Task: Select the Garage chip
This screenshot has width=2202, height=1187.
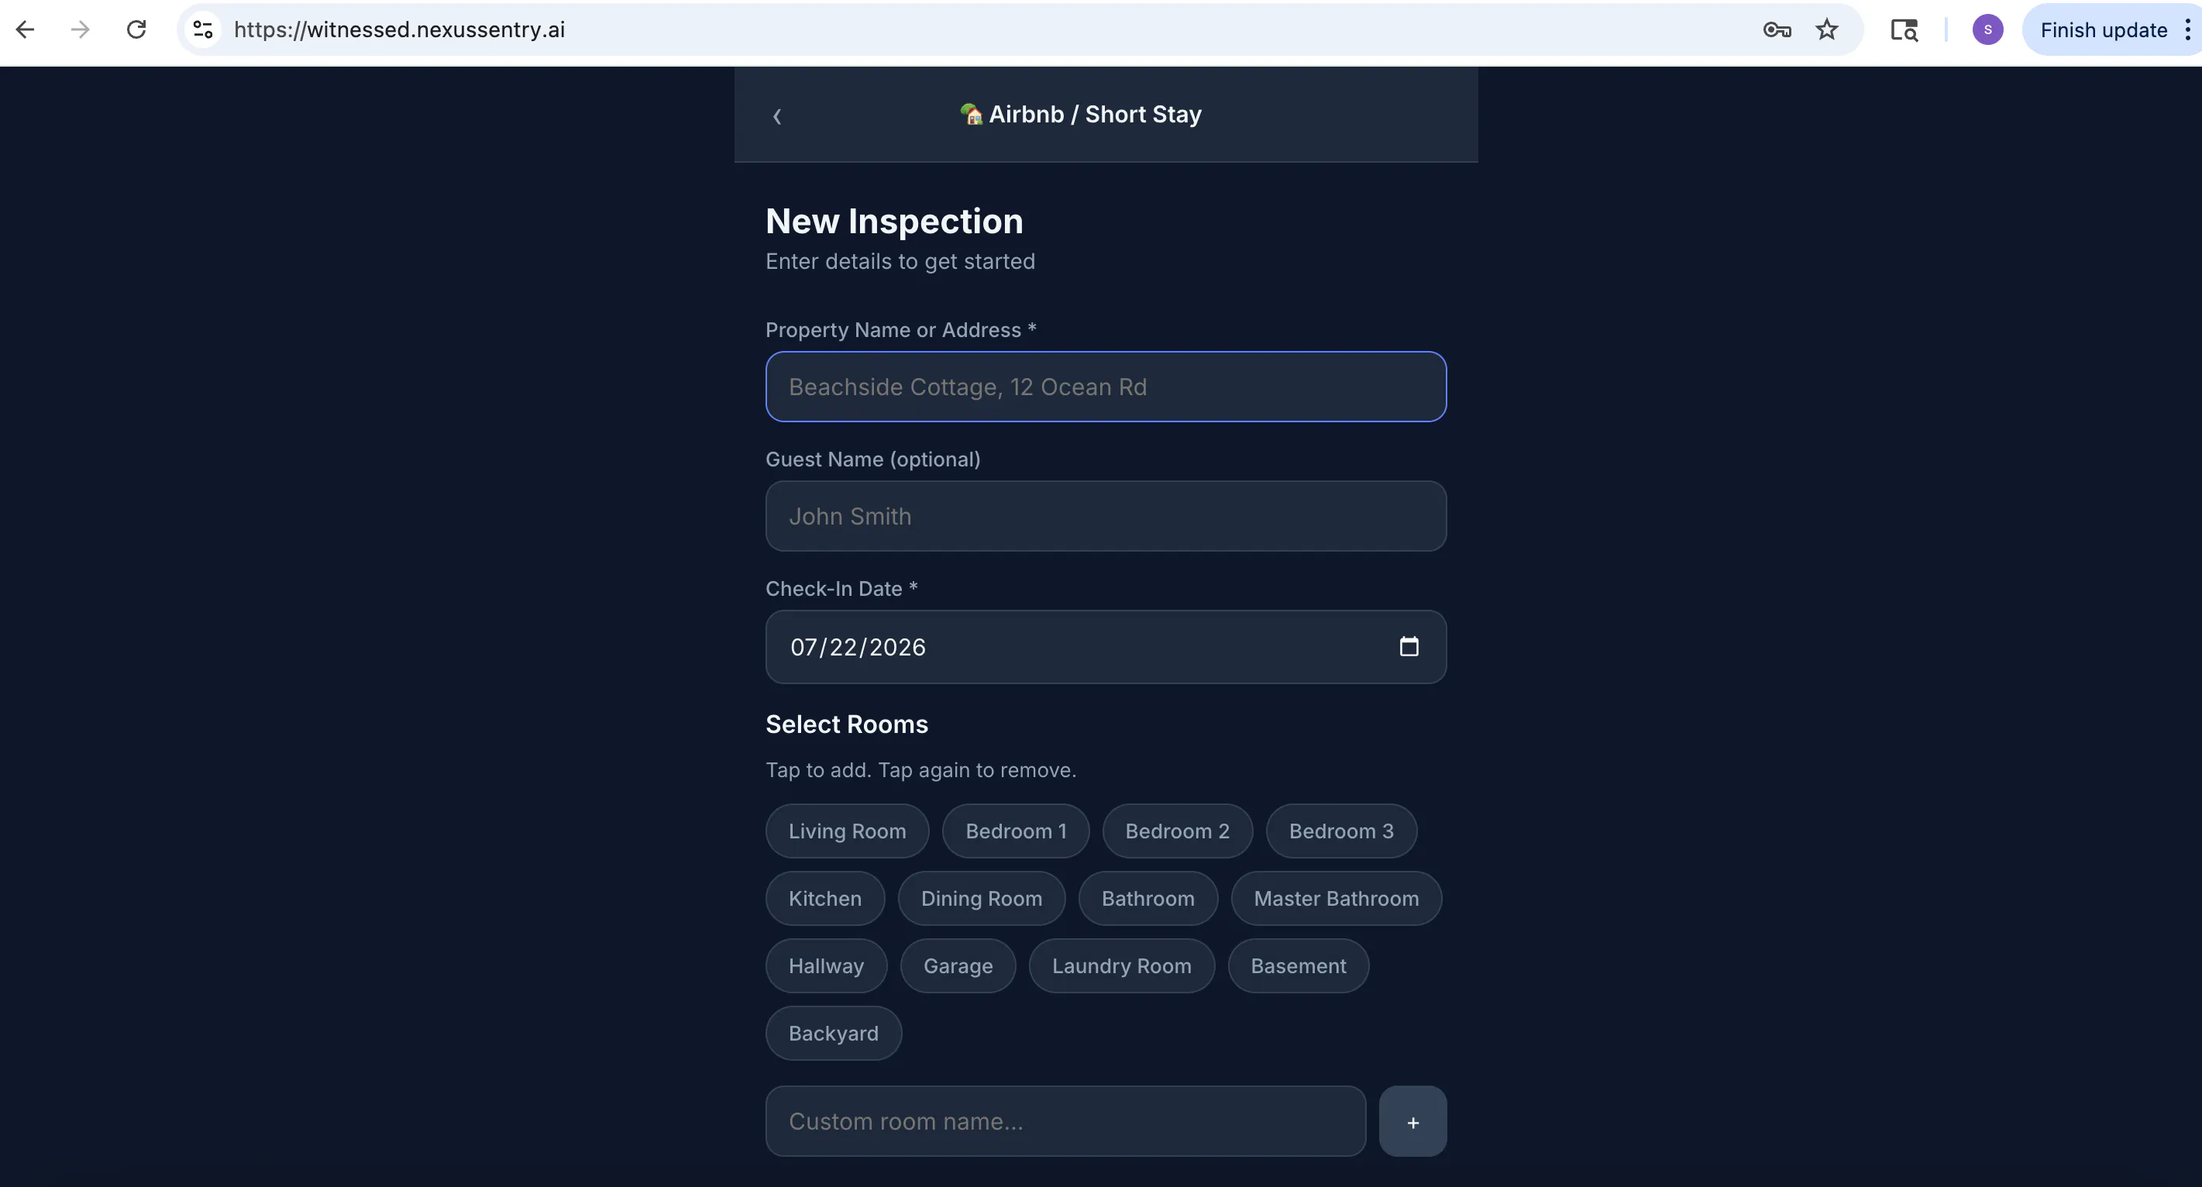Action: [958, 966]
